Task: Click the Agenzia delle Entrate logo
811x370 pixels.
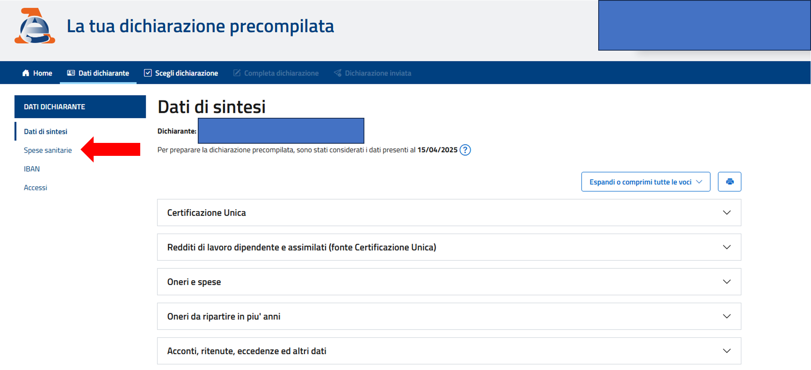Action: [x=34, y=26]
